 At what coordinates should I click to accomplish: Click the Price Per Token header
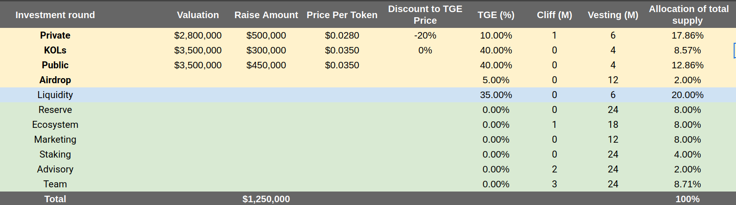click(x=342, y=15)
